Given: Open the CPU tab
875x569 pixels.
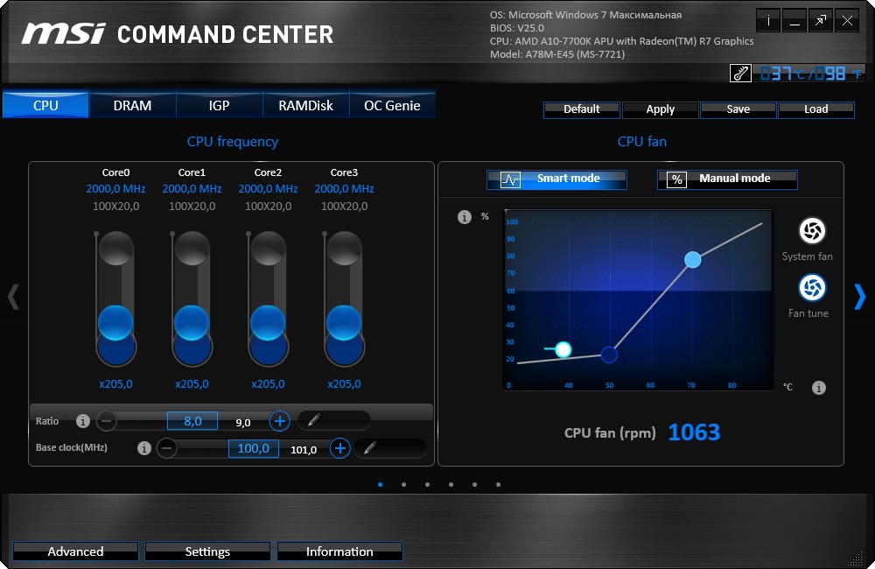Looking at the screenshot, I should pos(45,105).
